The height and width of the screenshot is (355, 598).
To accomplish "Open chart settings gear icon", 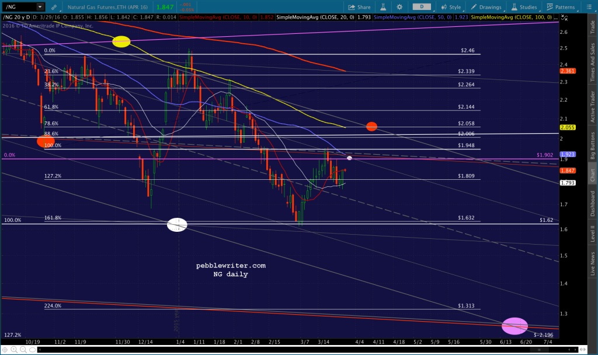I will pyautogui.click(x=399, y=7).
